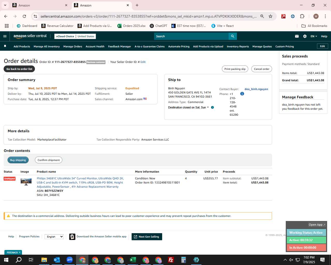Image resolution: width=331 pixels, height=265 pixels.
Task: Click Open App in time tracker widget
Action: (317, 225)
